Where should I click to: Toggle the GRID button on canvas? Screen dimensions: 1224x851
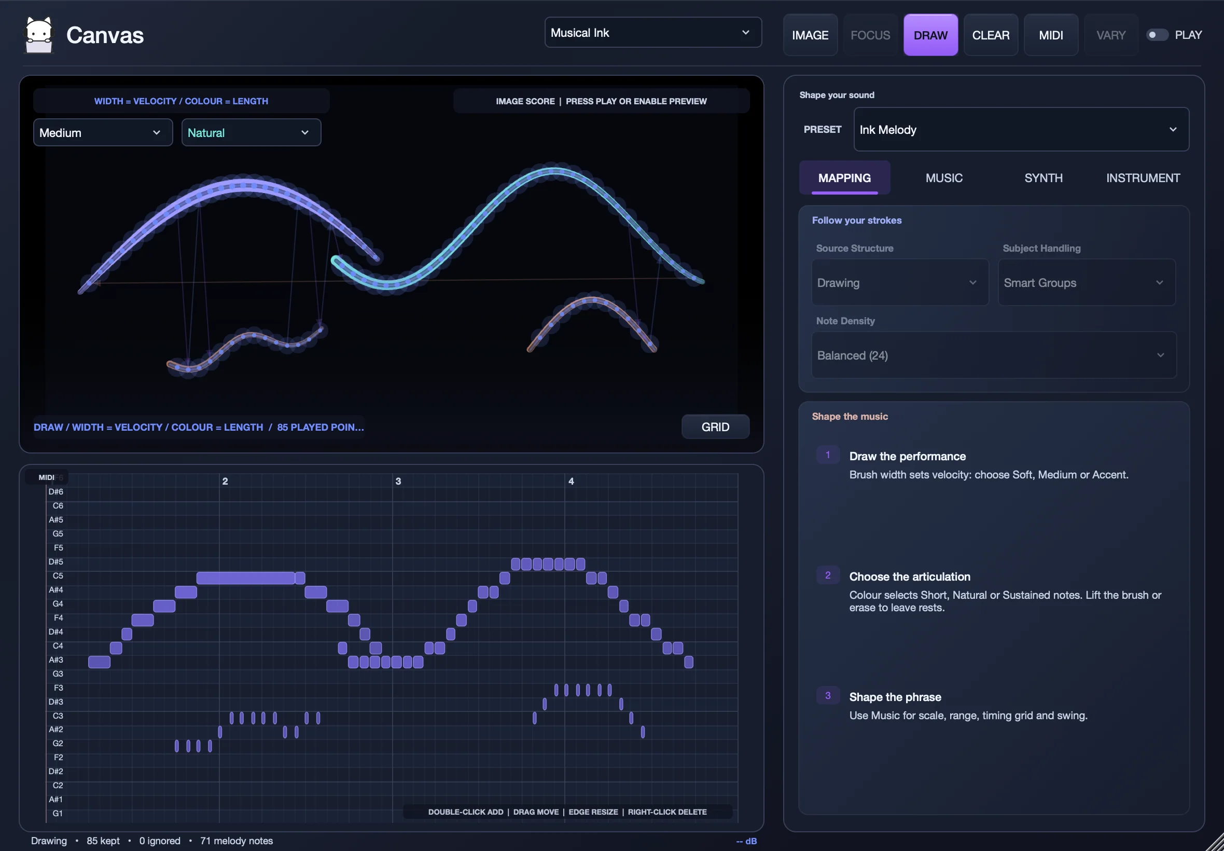715,427
